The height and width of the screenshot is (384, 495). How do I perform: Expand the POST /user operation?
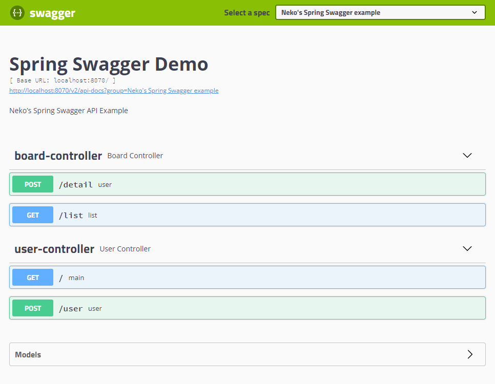click(247, 308)
